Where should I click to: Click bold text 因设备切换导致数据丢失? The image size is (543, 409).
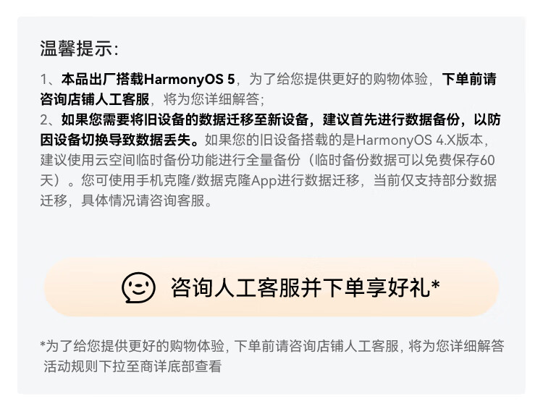point(115,140)
